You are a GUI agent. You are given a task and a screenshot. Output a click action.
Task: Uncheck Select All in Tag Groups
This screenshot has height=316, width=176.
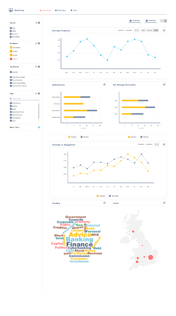[x=11, y=72]
